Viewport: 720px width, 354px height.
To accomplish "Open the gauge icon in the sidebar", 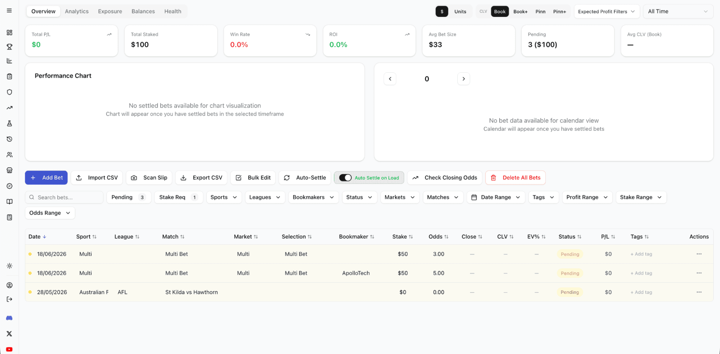I will [x=9, y=186].
